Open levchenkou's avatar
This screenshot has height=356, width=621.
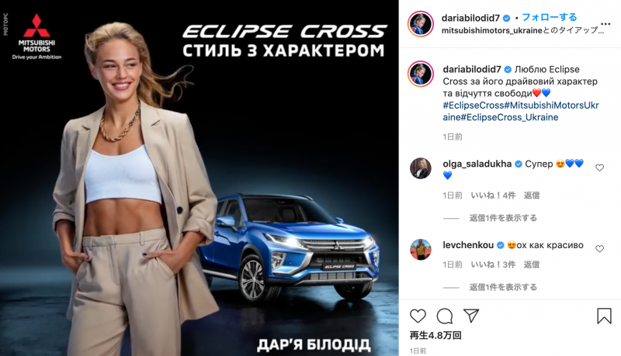(421, 249)
